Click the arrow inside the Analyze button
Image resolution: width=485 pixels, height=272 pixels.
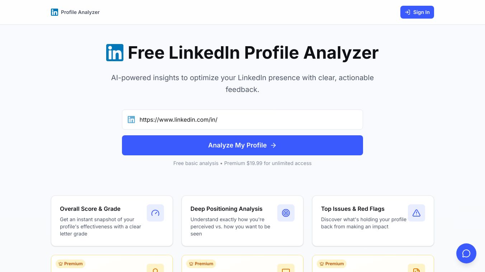pyautogui.click(x=273, y=145)
